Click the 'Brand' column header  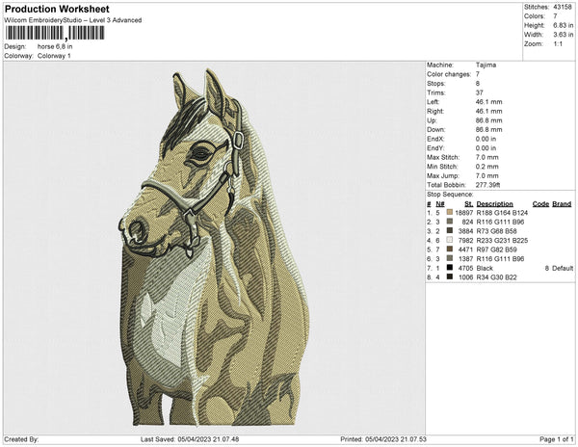click(562, 204)
